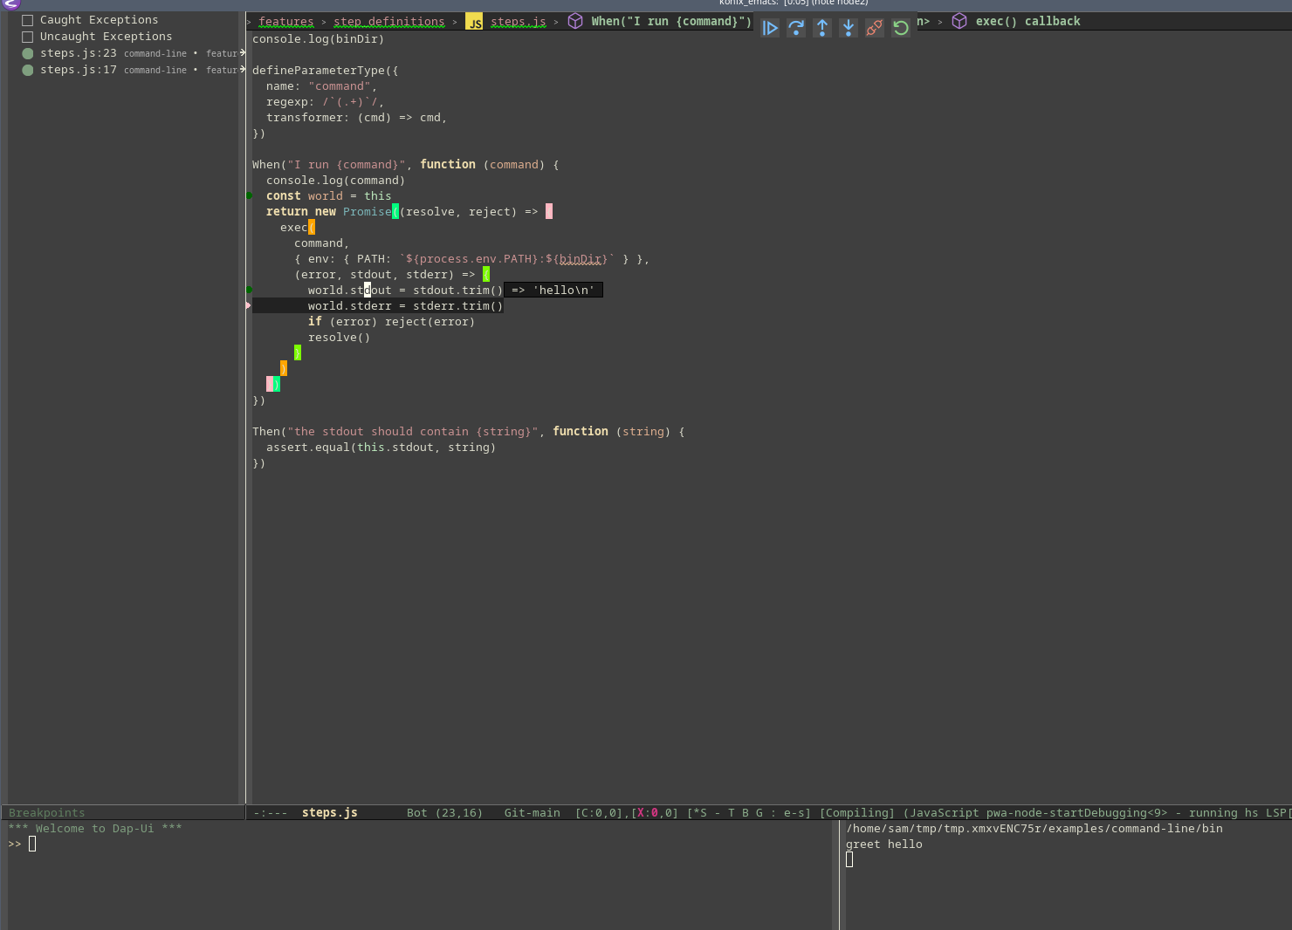Open the steps.js breadcrumb segment
Screen dimensions: 1292x930
pos(518,22)
